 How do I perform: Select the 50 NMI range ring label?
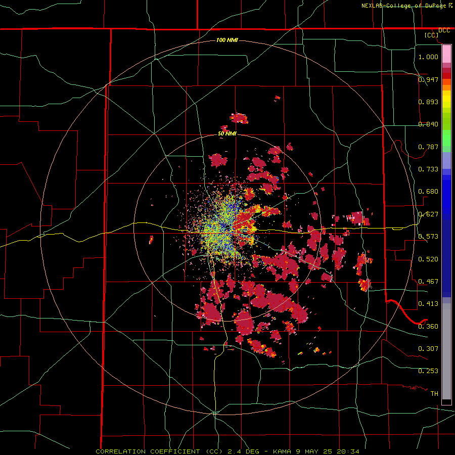[227, 133]
